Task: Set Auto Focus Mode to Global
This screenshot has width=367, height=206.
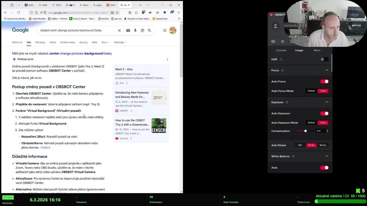Action: 311,91
